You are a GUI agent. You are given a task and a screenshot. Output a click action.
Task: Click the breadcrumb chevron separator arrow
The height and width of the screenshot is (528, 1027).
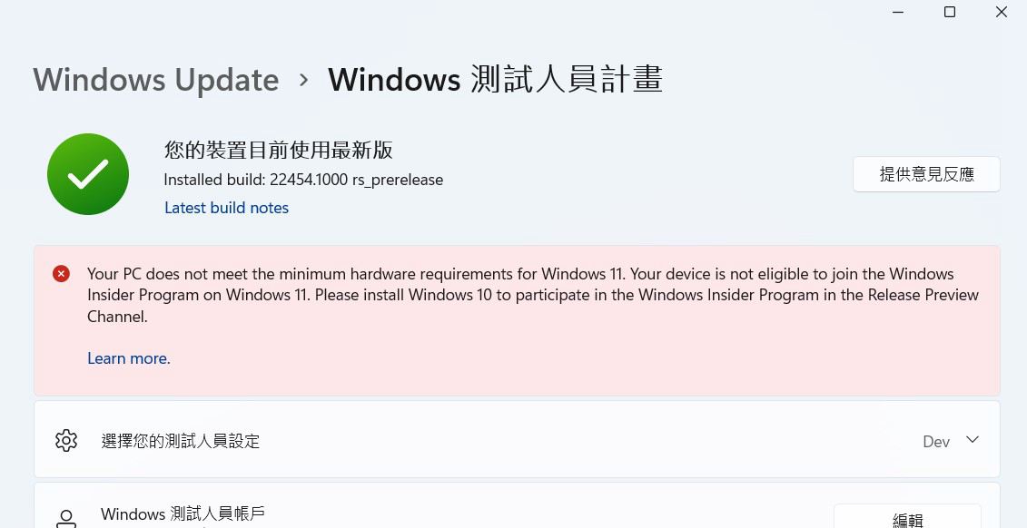click(303, 80)
